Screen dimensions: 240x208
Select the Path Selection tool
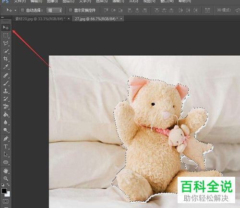(x=6, y=154)
